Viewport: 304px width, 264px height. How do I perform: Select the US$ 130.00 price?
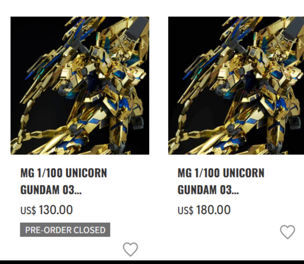tap(46, 210)
